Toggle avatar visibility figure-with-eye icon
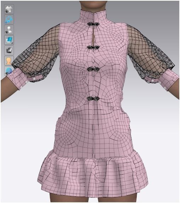This screenshot has width=180, height=203. tap(9, 30)
